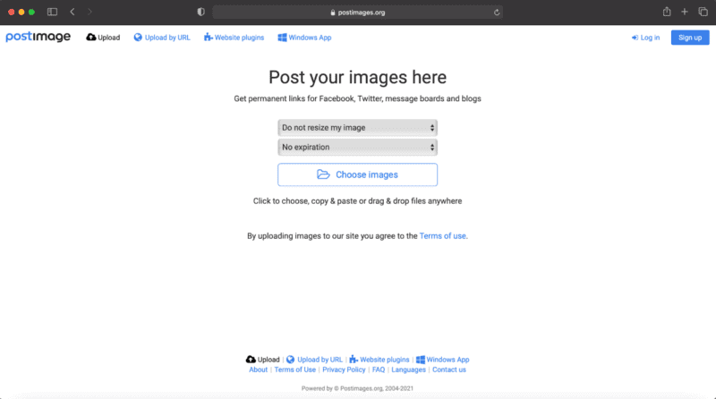The height and width of the screenshot is (399, 716).
Task: Click the Safari forward arrow
Action: point(89,12)
